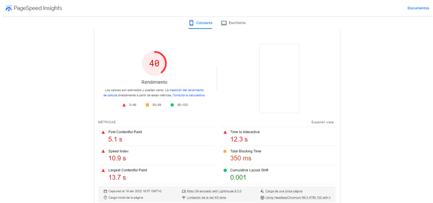The height and width of the screenshot is (203, 433).
Task: Click the First Contentful Paint metric label
Action: click(x=125, y=132)
